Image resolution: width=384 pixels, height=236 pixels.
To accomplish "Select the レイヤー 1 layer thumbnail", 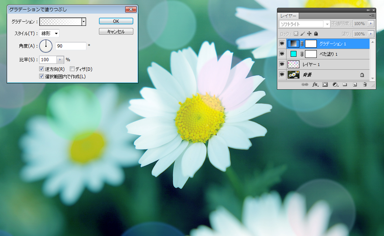I will [x=294, y=64].
